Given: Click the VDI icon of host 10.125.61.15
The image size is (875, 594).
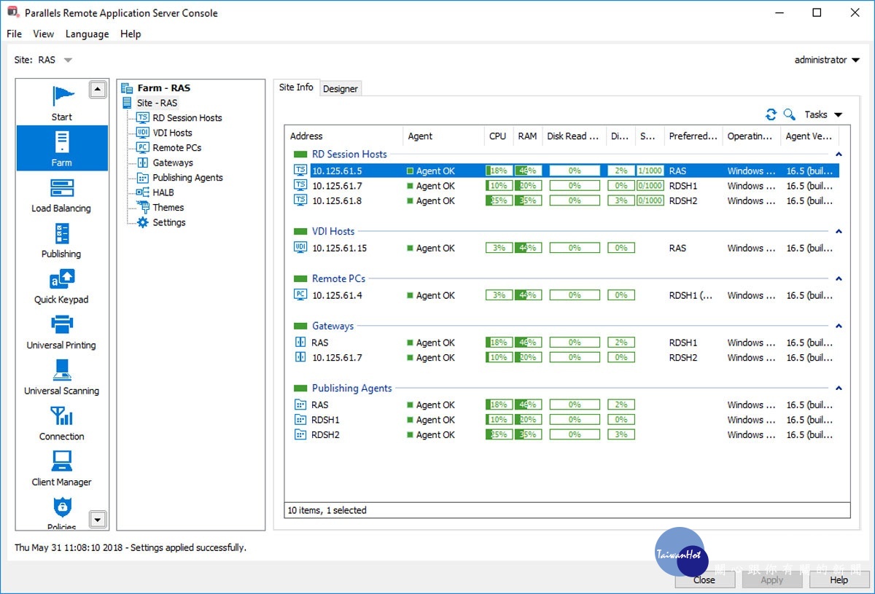Looking at the screenshot, I should [300, 248].
